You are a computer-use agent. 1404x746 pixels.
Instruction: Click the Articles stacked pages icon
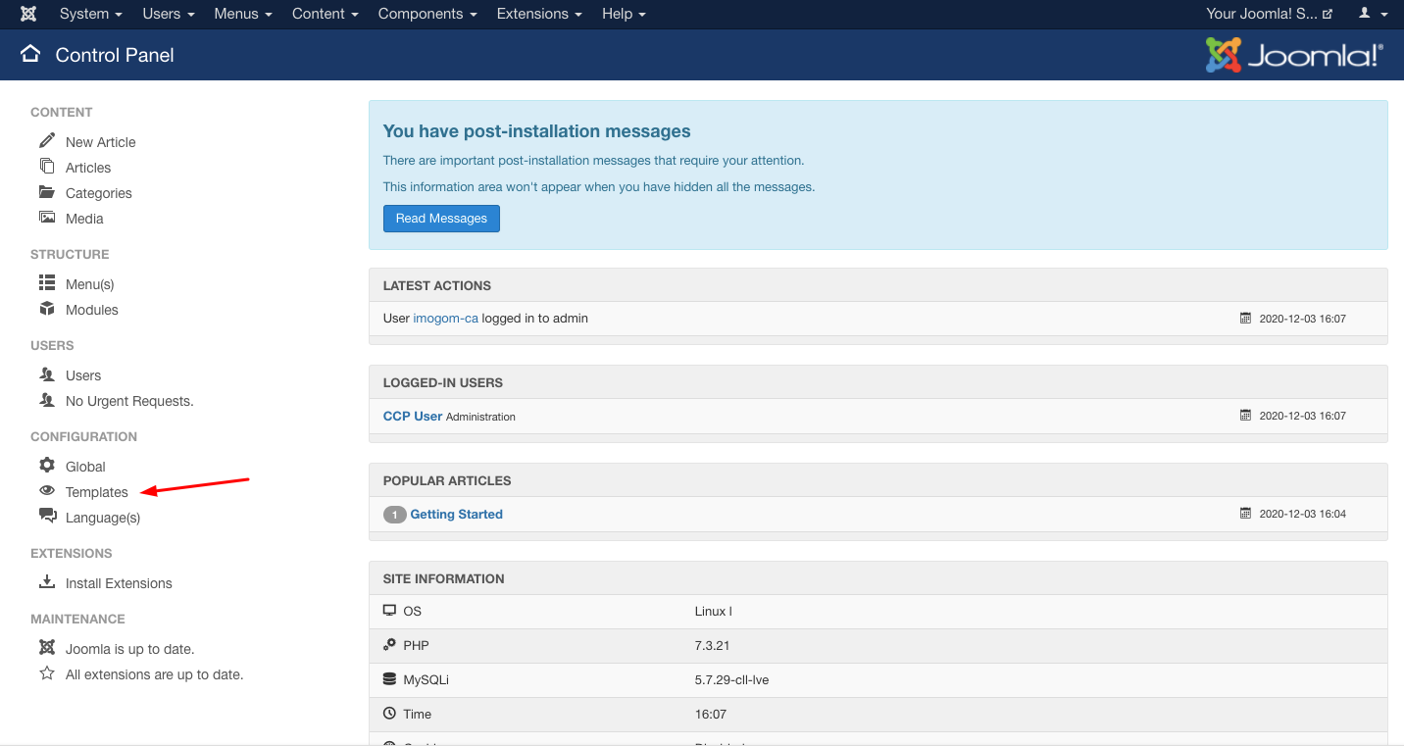47,166
